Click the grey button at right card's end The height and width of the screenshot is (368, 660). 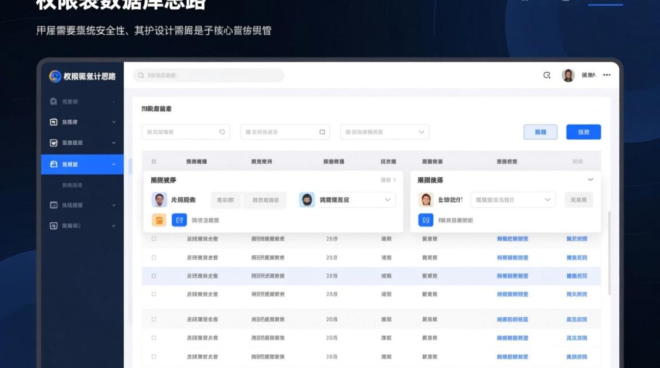578,200
